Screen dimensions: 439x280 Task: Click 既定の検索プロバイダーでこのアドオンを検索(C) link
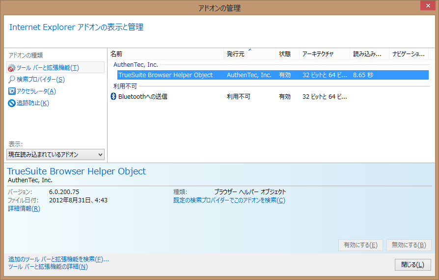229,200
